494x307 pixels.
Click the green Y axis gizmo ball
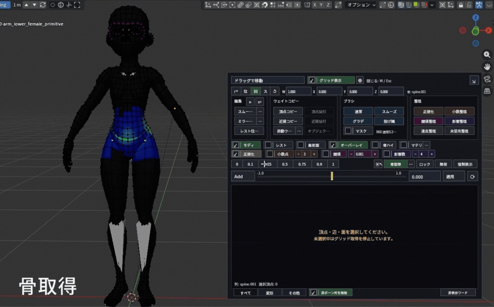click(x=475, y=31)
